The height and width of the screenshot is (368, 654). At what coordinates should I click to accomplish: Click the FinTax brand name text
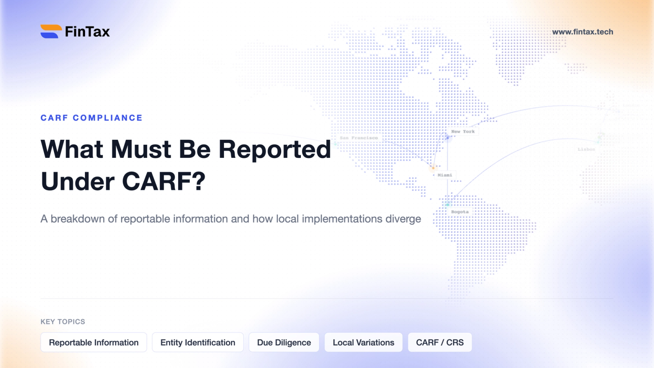point(87,31)
